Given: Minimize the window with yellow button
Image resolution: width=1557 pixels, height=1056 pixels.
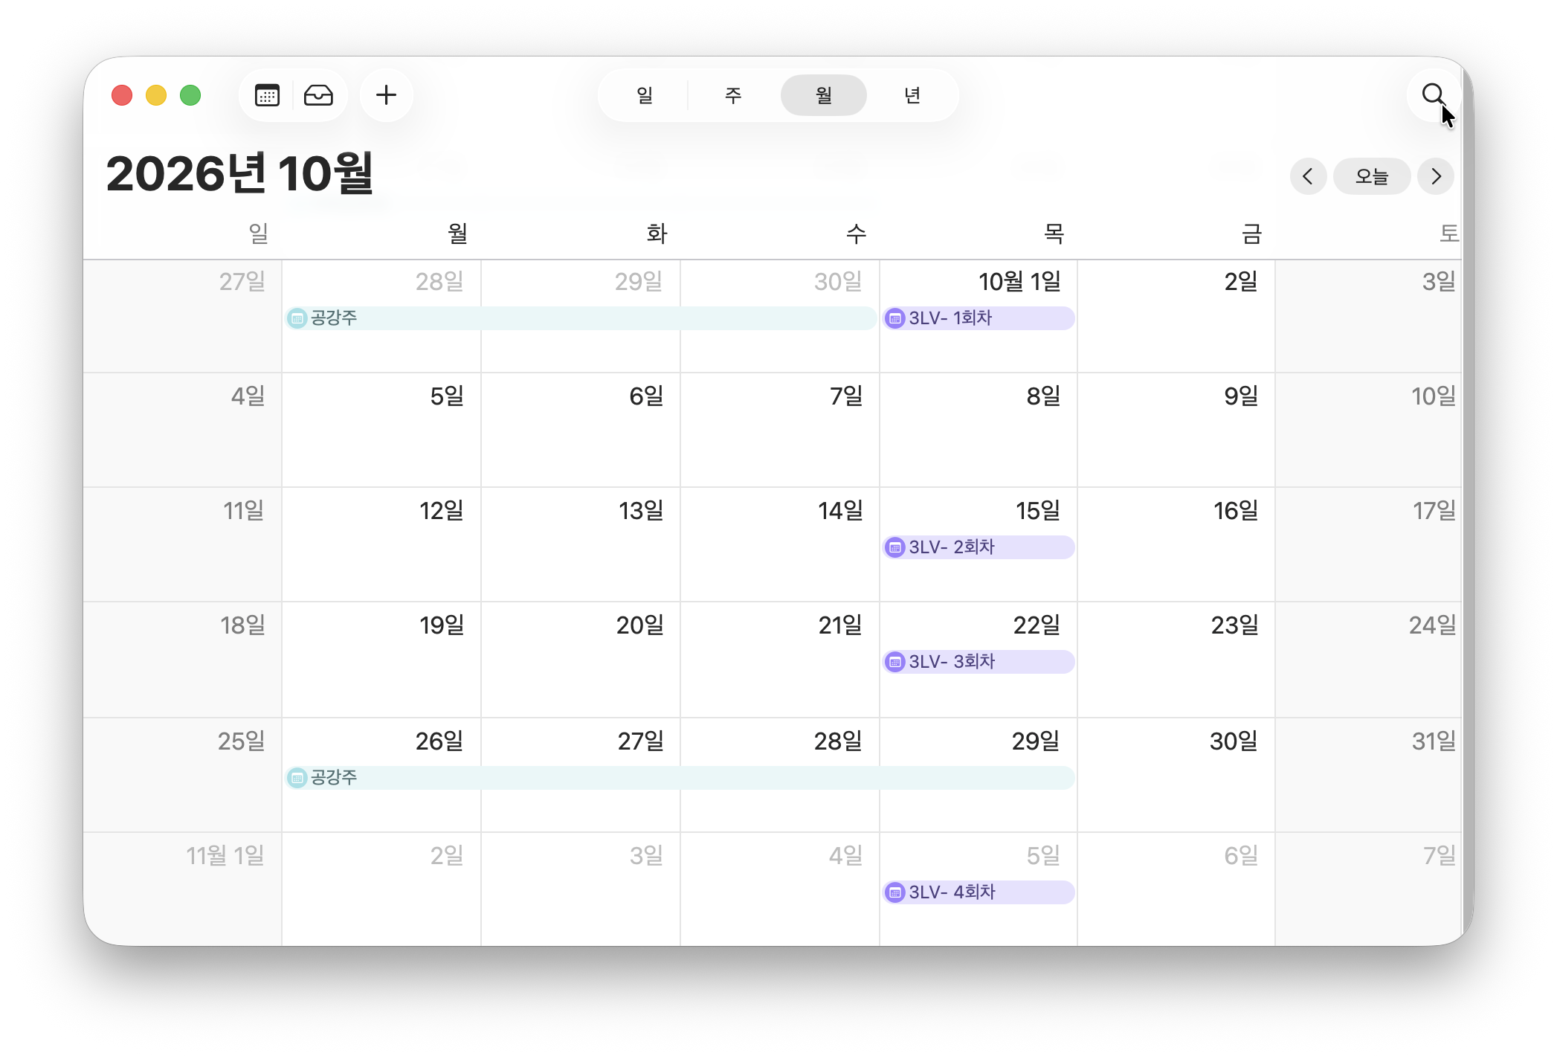Looking at the screenshot, I should coord(156,95).
